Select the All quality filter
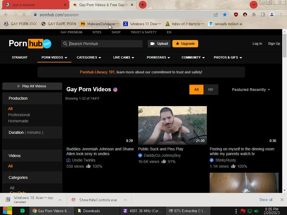 (196, 90)
